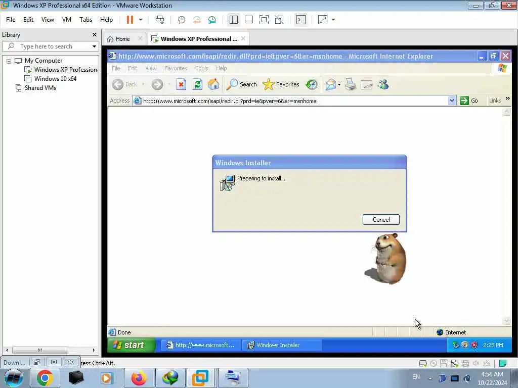Select the Microsoft page XP taskbar button
This screenshot has width=518, height=388.
[200, 345]
